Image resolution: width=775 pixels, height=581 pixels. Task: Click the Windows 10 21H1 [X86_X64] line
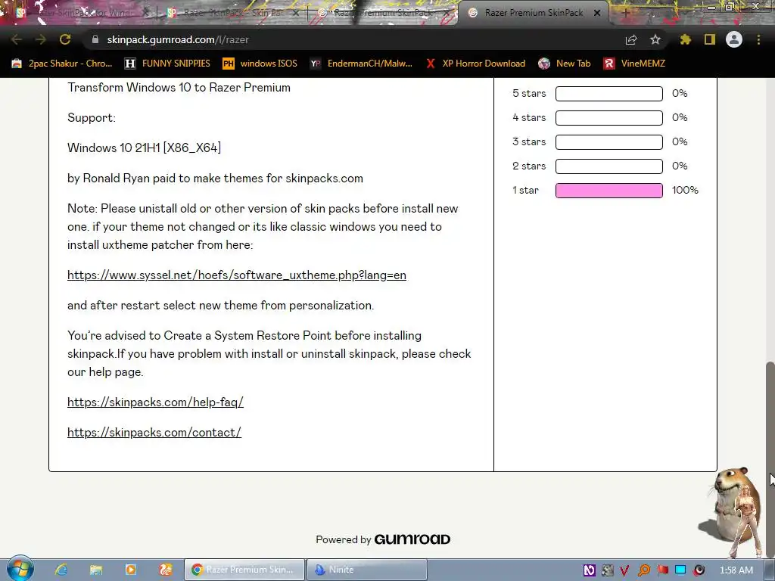144,148
